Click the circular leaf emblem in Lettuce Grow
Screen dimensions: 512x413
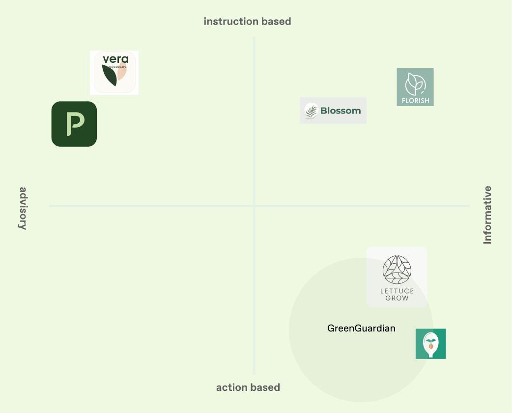tap(397, 270)
